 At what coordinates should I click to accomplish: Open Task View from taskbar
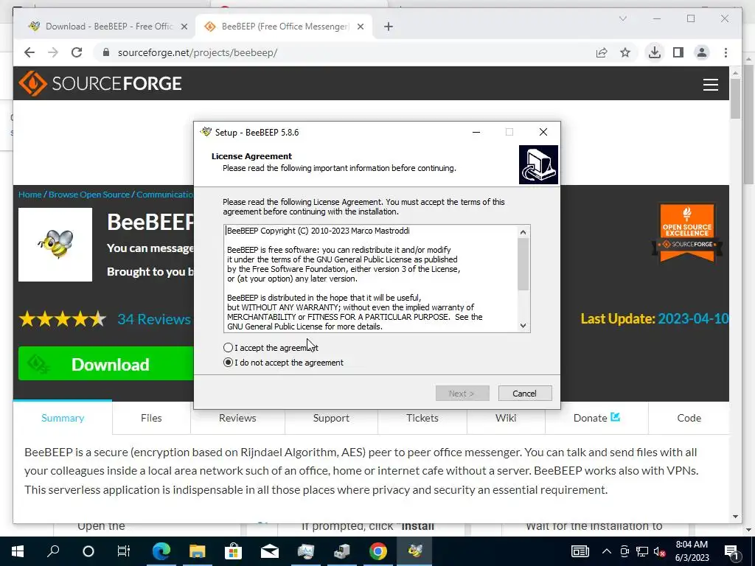[x=124, y=551]
